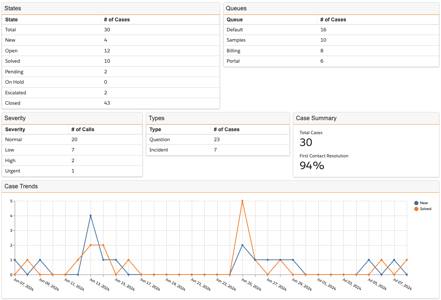Click the blue New legend marker
The image size is (441, 300).
(x=416, y=203)
